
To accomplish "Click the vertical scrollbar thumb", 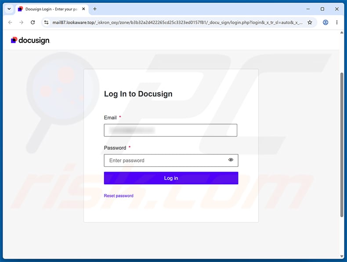I will tap(342, 145).
